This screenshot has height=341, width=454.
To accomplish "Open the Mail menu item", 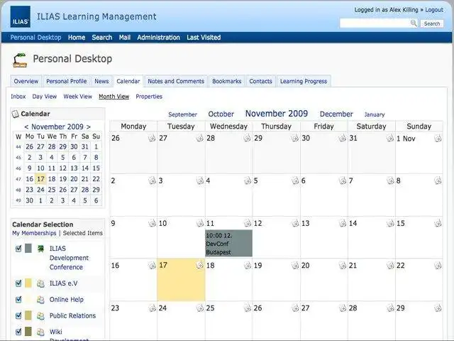I will click(125, 38).
